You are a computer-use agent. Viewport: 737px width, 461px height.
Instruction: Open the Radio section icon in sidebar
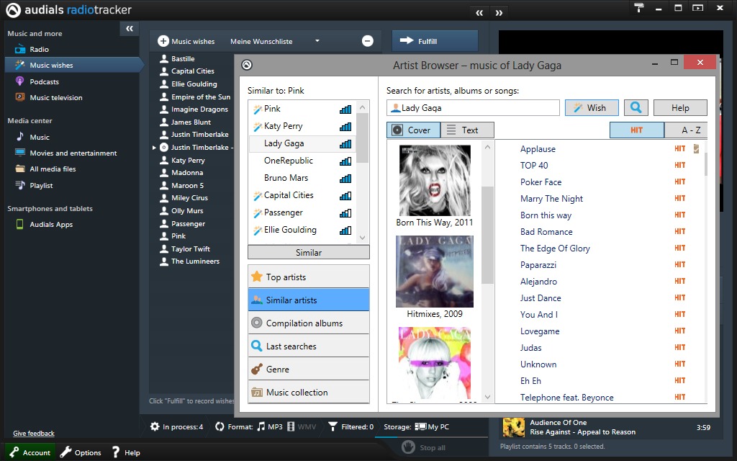19,49
